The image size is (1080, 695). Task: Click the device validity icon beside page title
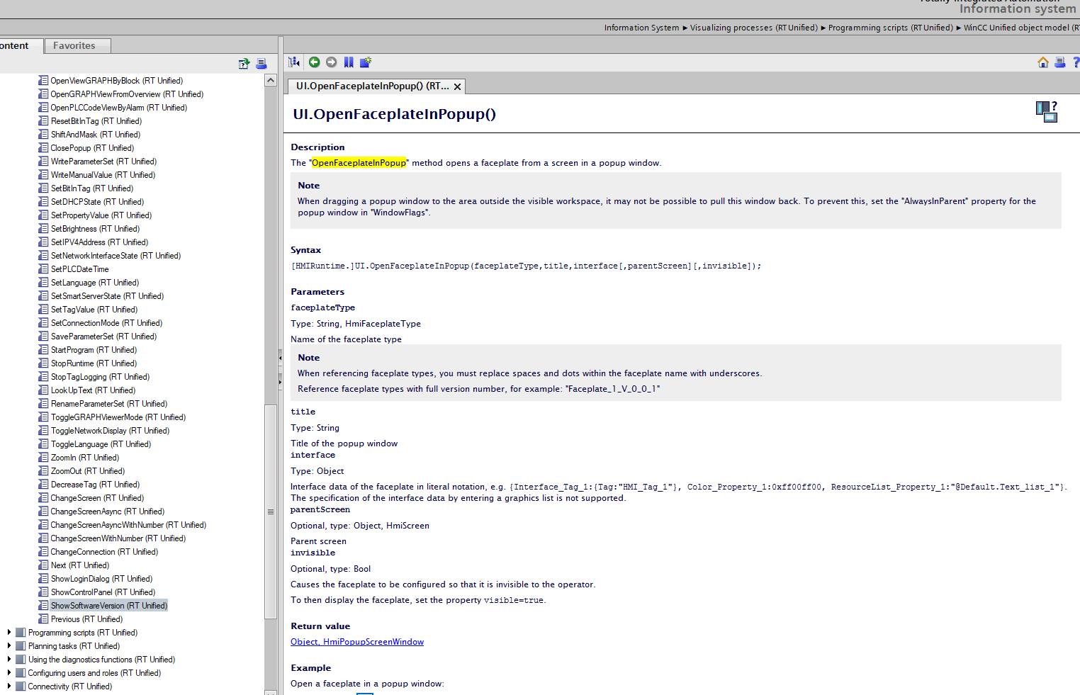point(1047,111)
